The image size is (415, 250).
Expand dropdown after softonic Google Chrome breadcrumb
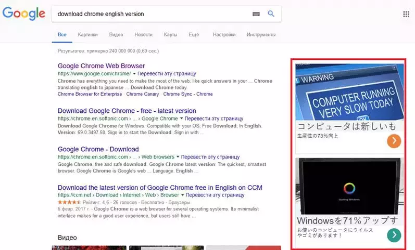(182, 119)
